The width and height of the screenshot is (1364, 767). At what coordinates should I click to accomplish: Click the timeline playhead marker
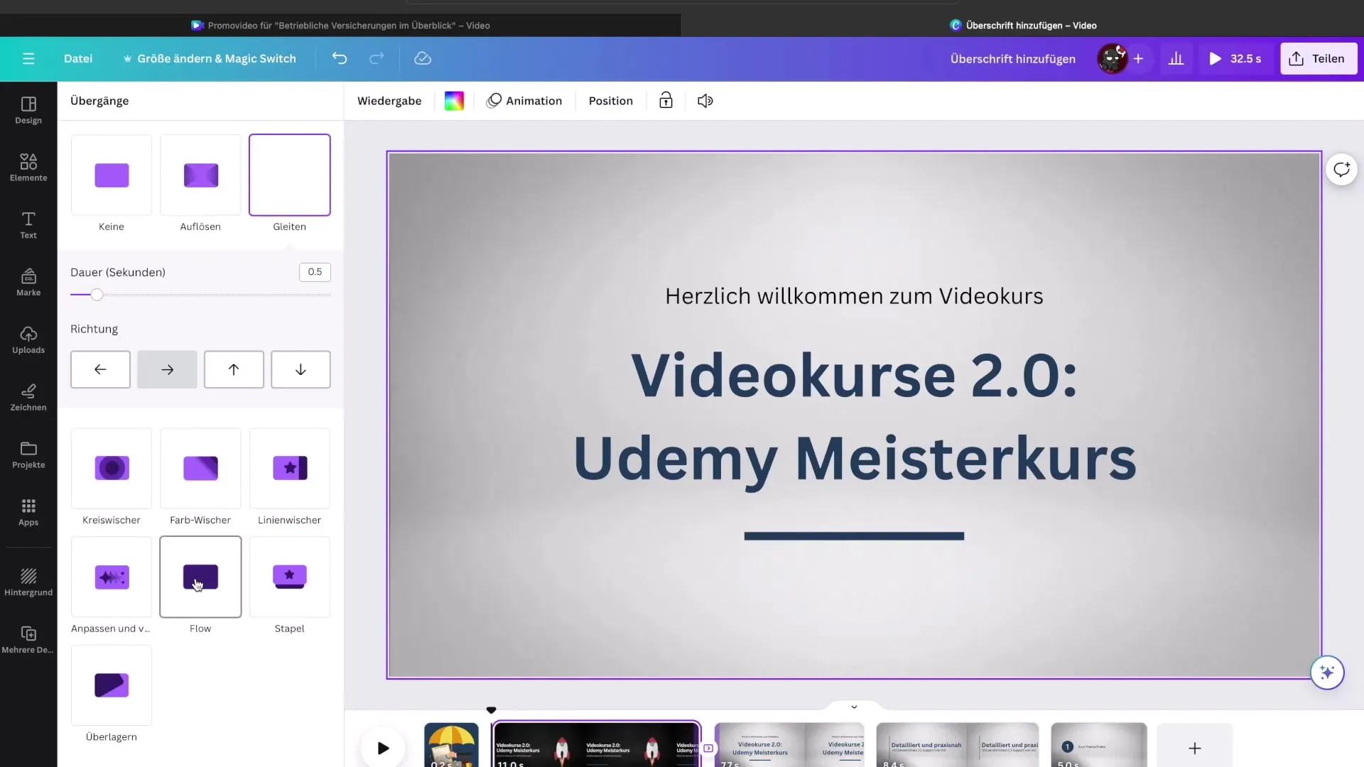[x=491, y=710]
